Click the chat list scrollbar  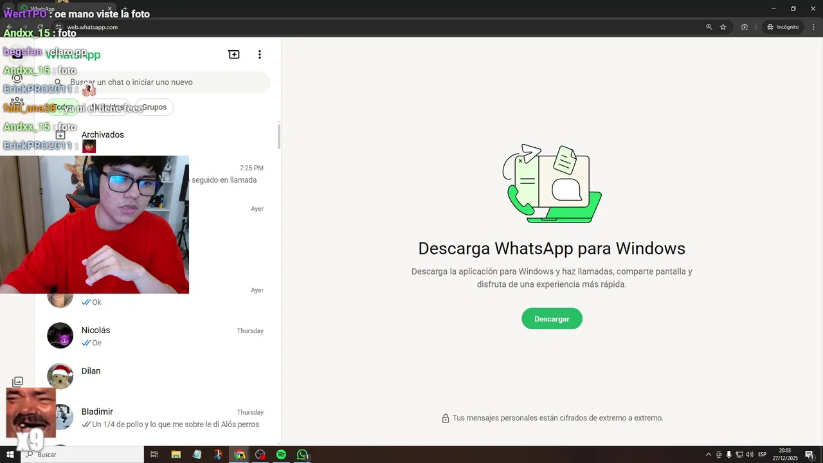(x=279, y=136)
